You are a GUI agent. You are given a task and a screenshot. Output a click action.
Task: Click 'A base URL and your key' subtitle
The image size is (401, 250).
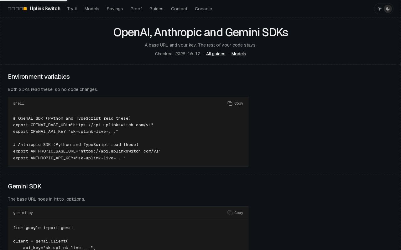click(200, 45)
